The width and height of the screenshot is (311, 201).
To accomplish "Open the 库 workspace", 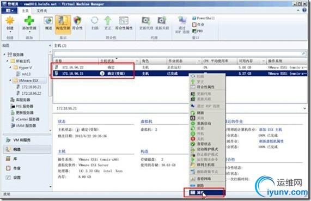I will (x=27, y=159).
